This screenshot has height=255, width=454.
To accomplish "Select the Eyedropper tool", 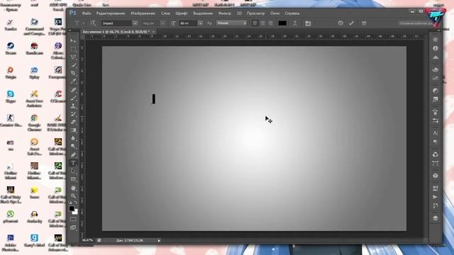I will 73,81.
